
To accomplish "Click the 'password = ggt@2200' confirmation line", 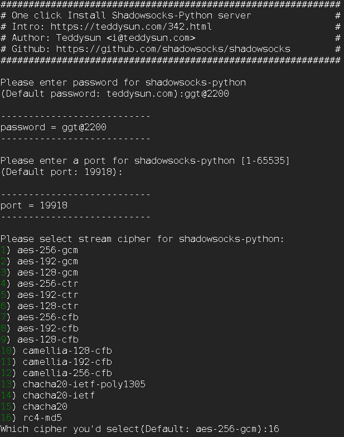I will [x=54, y=127].
